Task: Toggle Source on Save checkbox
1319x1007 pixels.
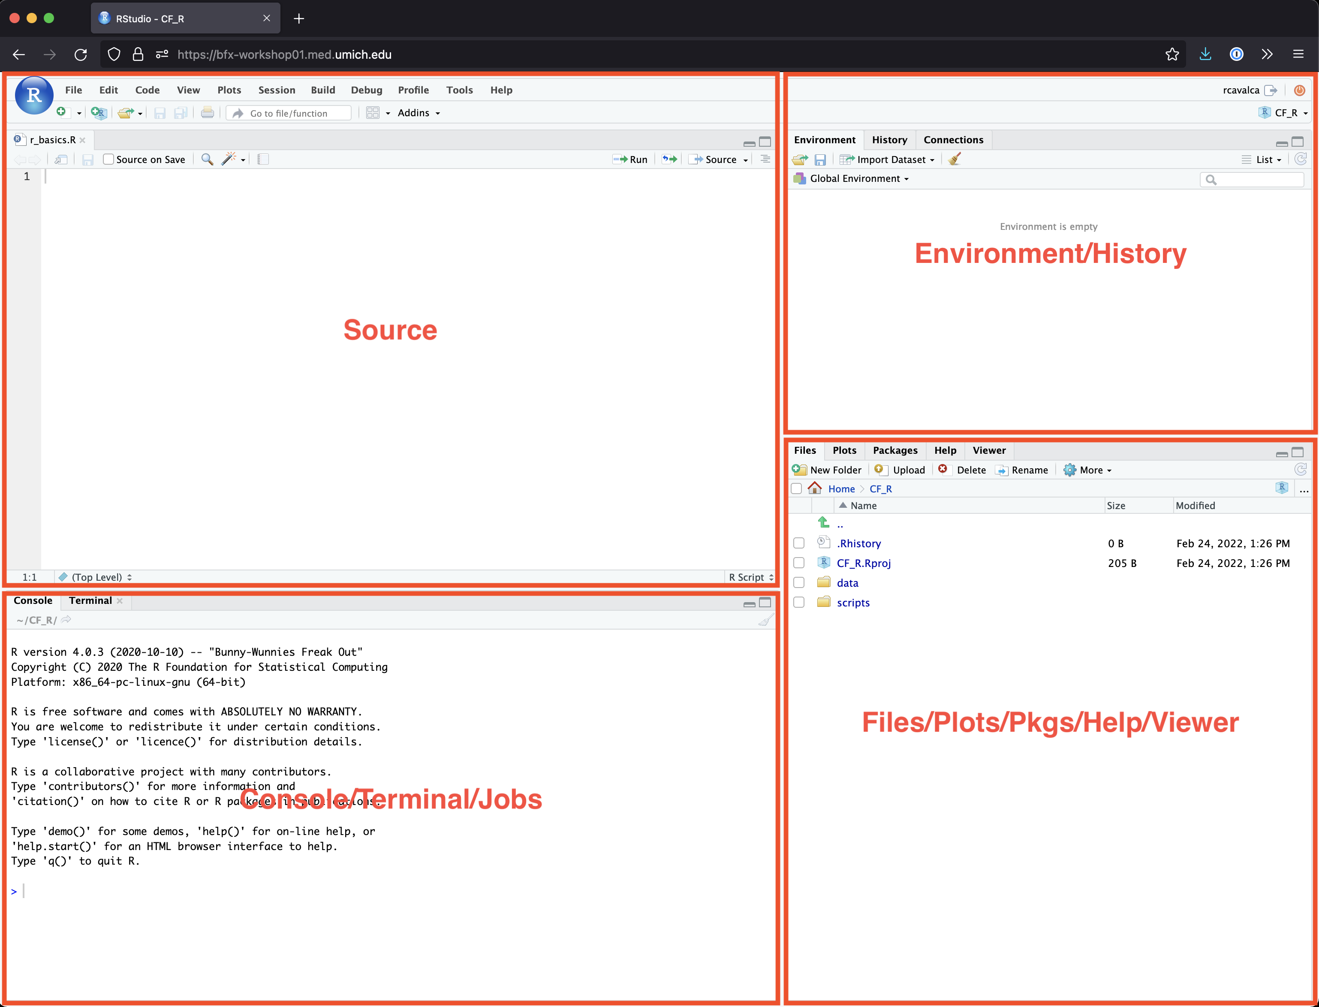Action: (x=109, y=160)
